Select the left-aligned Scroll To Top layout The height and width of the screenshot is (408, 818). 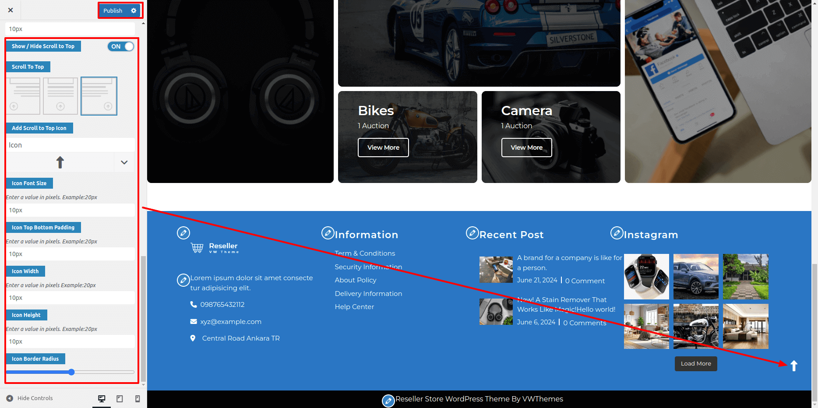tap(23, 96)
